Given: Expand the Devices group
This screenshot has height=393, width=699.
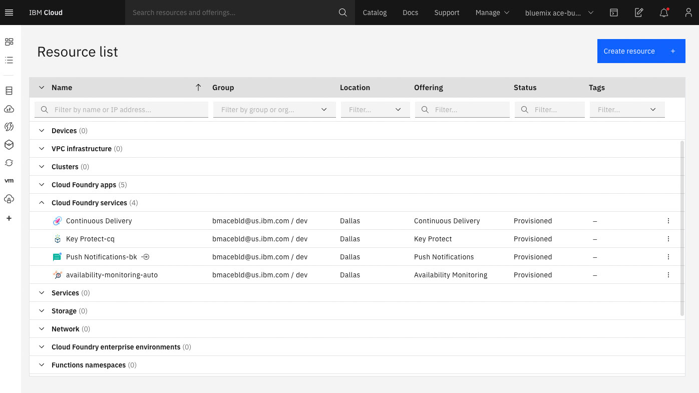Looking at the screenshot, I should pyautogui.click(x=42, y=131).
